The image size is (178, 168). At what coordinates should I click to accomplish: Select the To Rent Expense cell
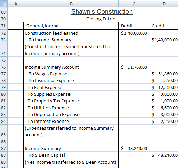[71, 87]
